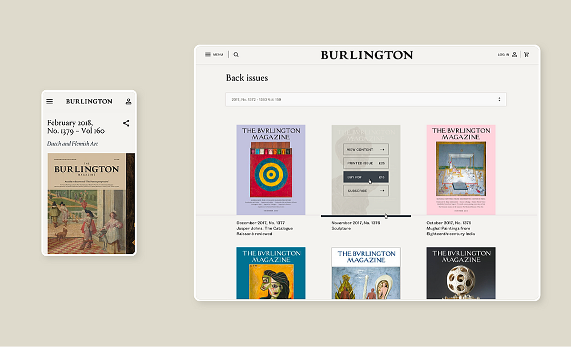Open the hamburger menu on the mobile view
The width and height of the screenshot is (571, 347).
point(49,101)
